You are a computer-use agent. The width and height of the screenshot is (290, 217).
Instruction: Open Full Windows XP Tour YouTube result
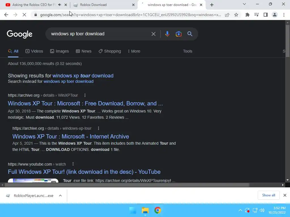pos(84,172)
